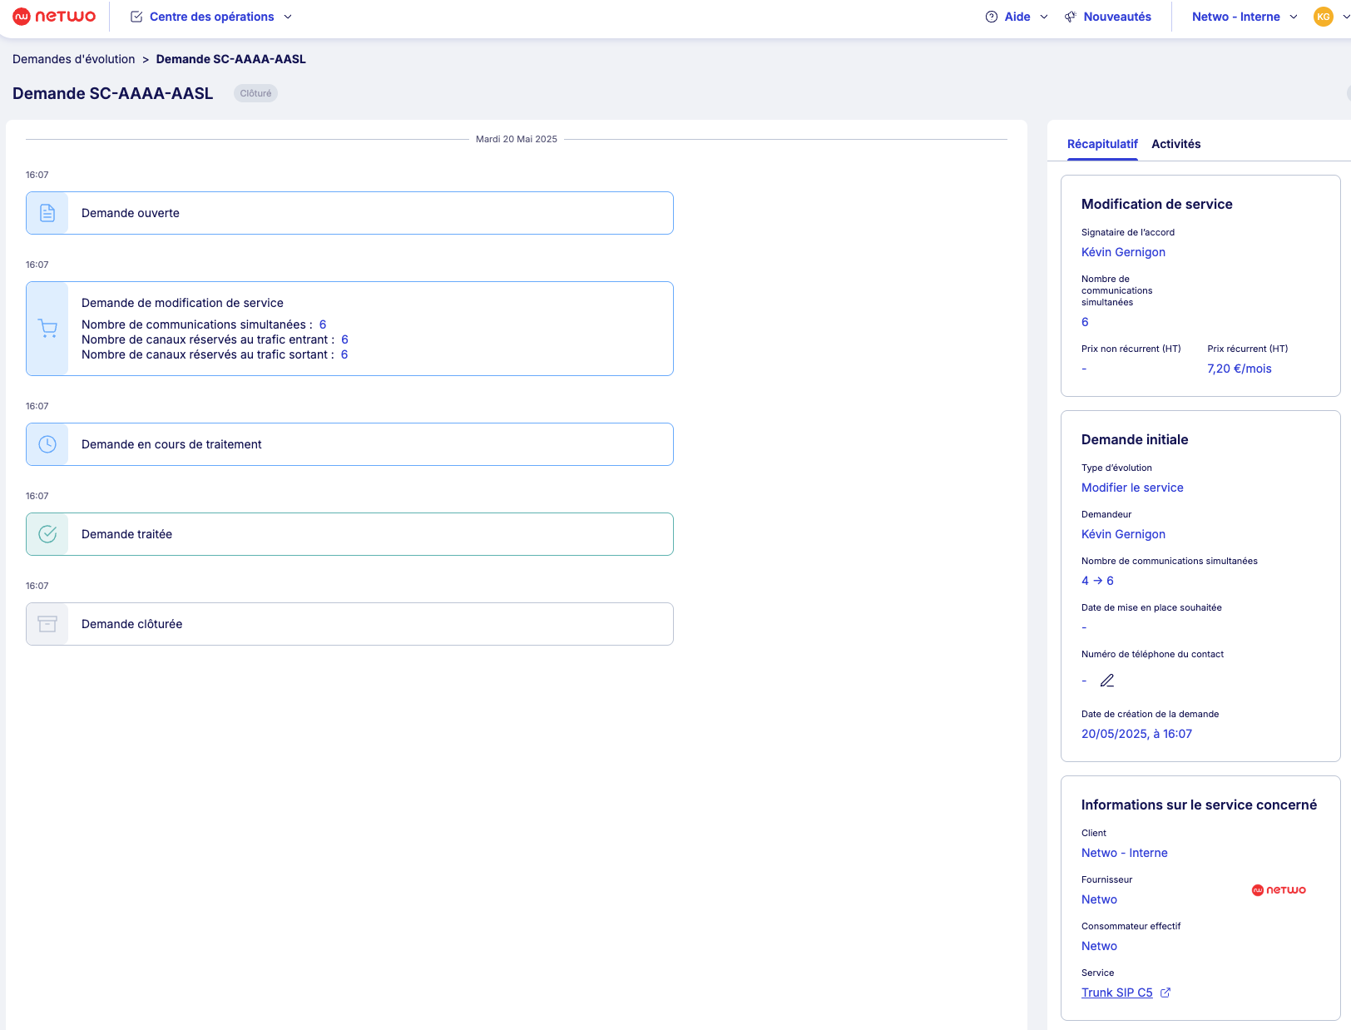Image resolution: width=1351 pixels, height=1030 pixels.
Task: Click the clock icon of en cours de traitement
Action: coord(47,444)
